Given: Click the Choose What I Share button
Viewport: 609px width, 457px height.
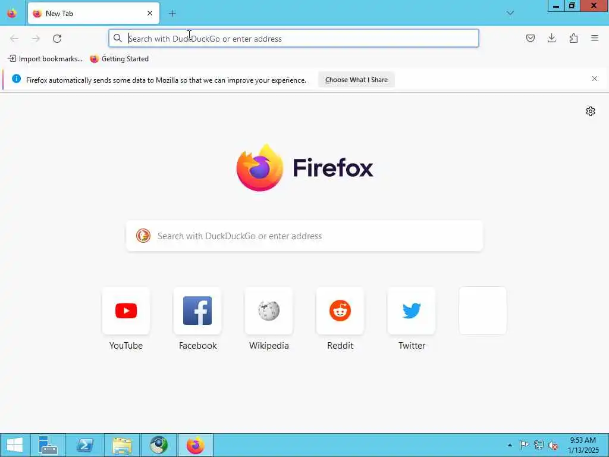Looking at the screenshot, I should (x=356, y=80).
